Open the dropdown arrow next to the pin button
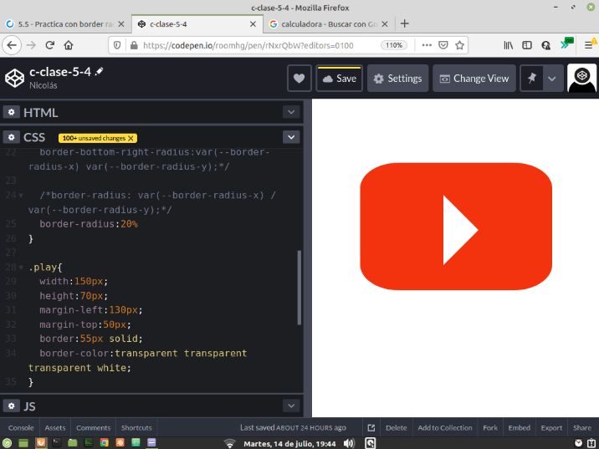Image resolution: width=599 pixels, height=449 pixels. tap(552, 79)
